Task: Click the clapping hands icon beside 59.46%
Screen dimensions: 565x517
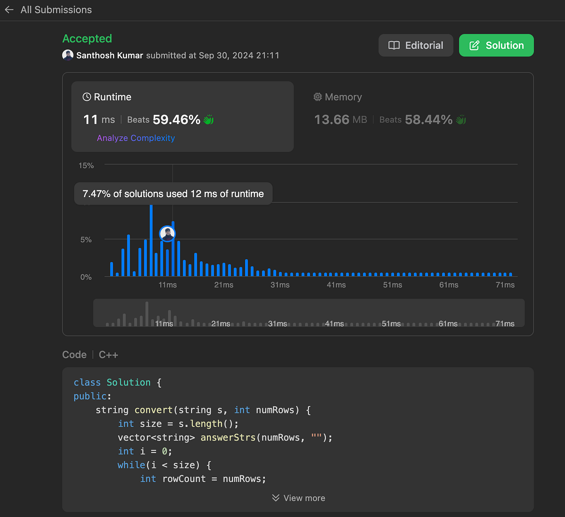Action: (x=208, y=120)
